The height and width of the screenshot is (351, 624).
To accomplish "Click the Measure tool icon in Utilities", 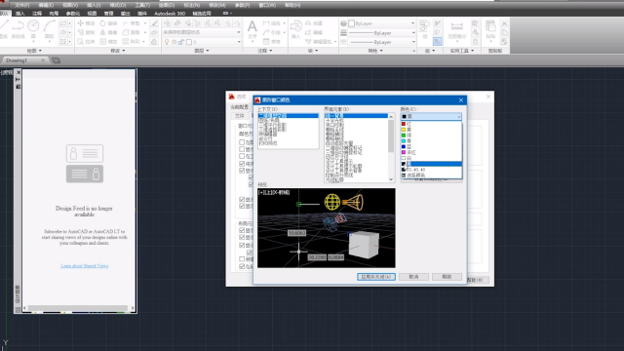I will click(x=457, y=29).
